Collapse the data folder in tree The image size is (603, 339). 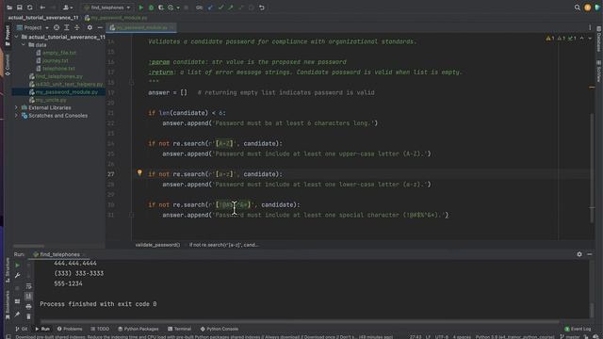tap(24, 45)
